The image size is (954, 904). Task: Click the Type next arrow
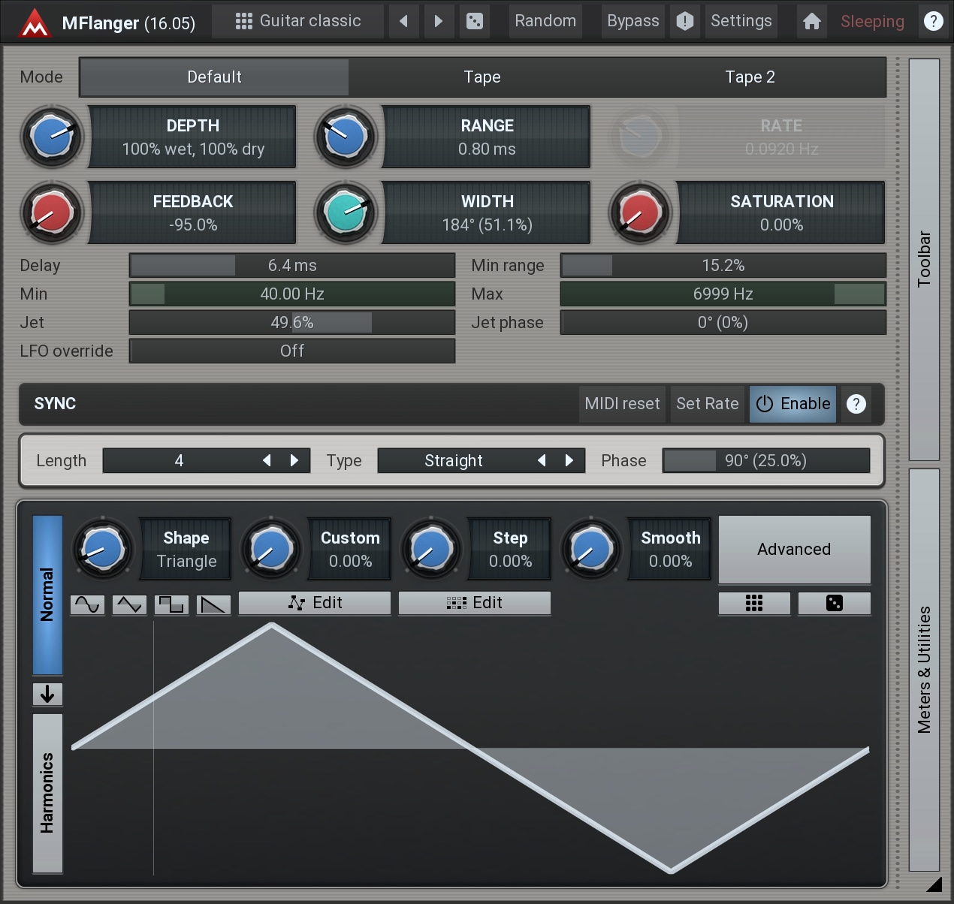coord(569,460)
